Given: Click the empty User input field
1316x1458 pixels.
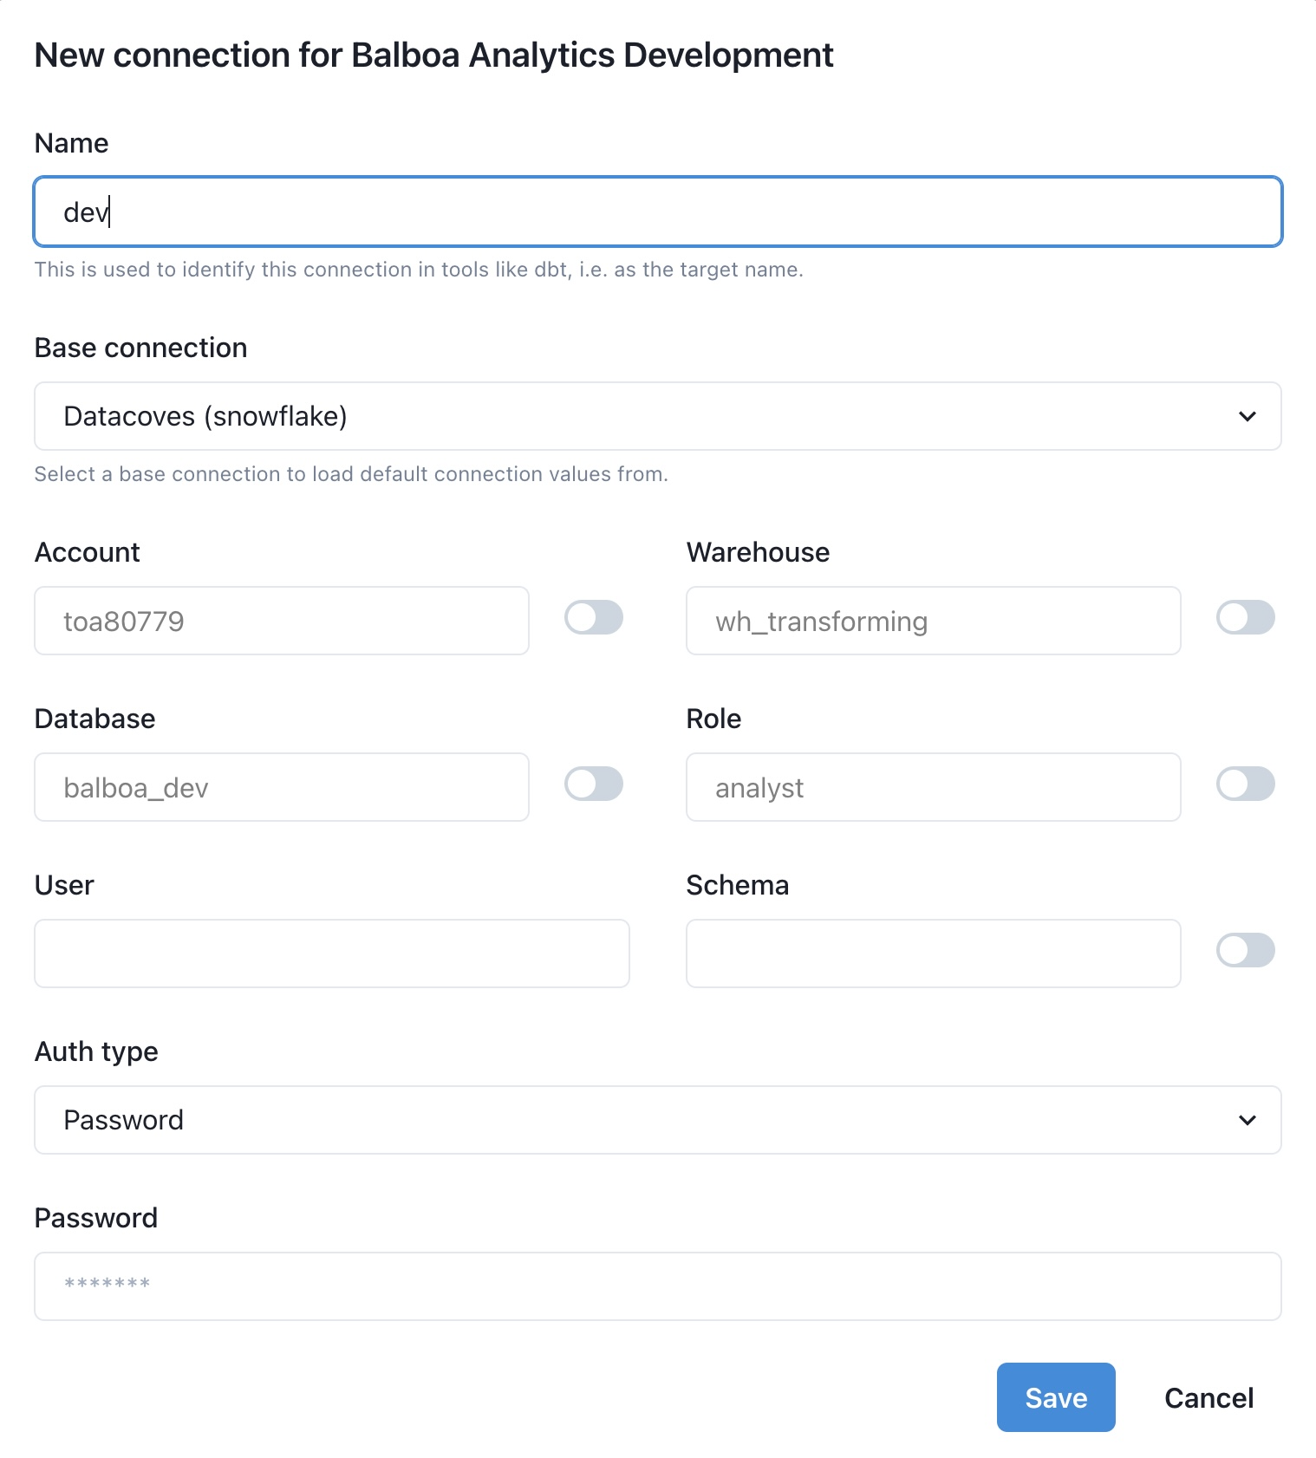Looking at the screenshot, I should click(332, 954).
